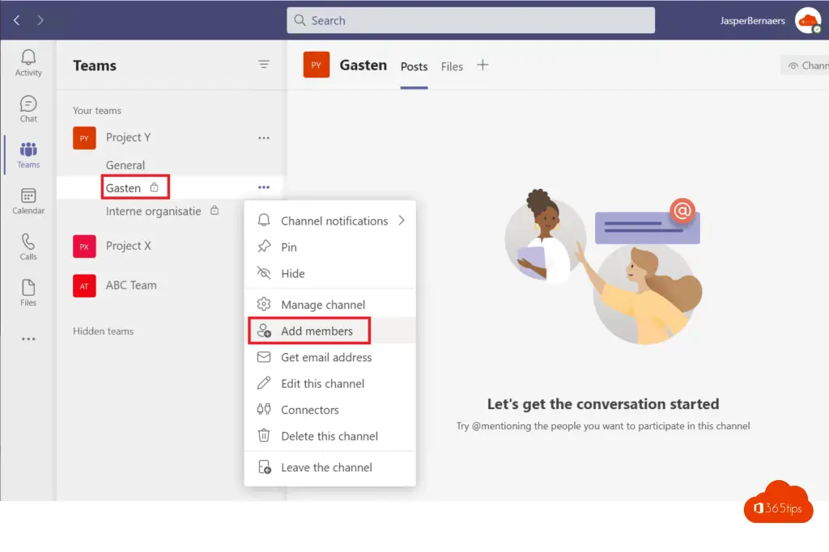Screen dimensions: 829x552
Task: Hide the Gasten channel
Action: point(292,274)
